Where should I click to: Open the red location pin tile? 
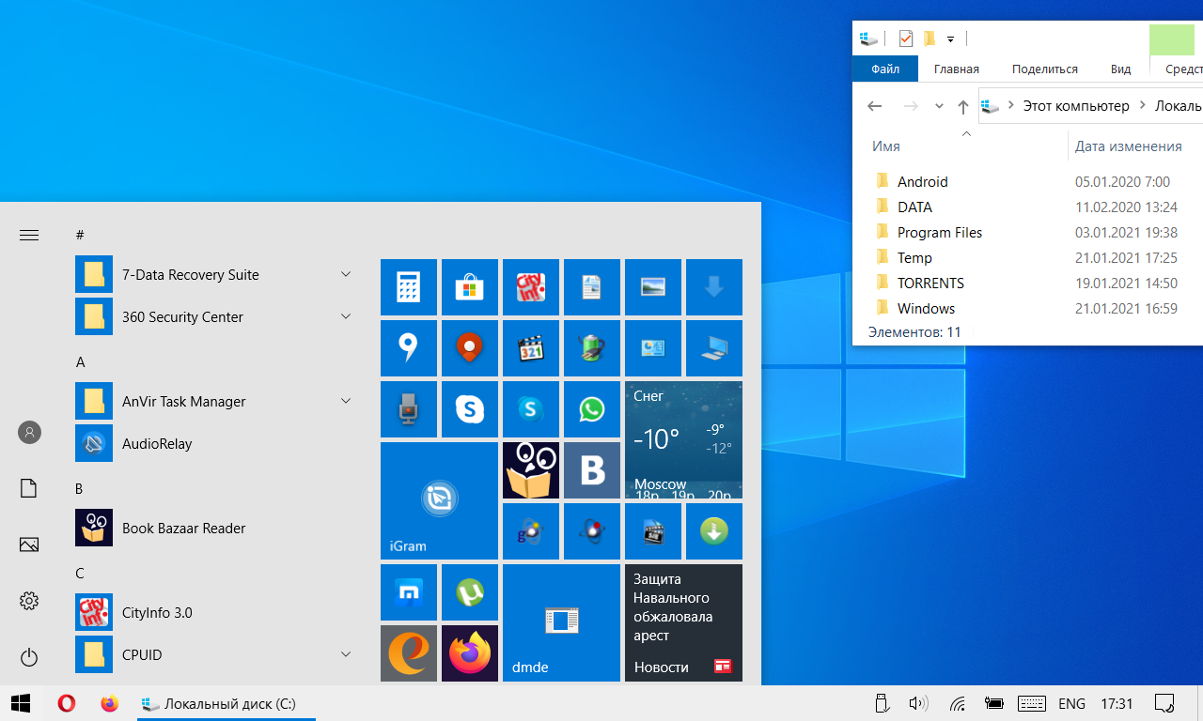[469, 348]
